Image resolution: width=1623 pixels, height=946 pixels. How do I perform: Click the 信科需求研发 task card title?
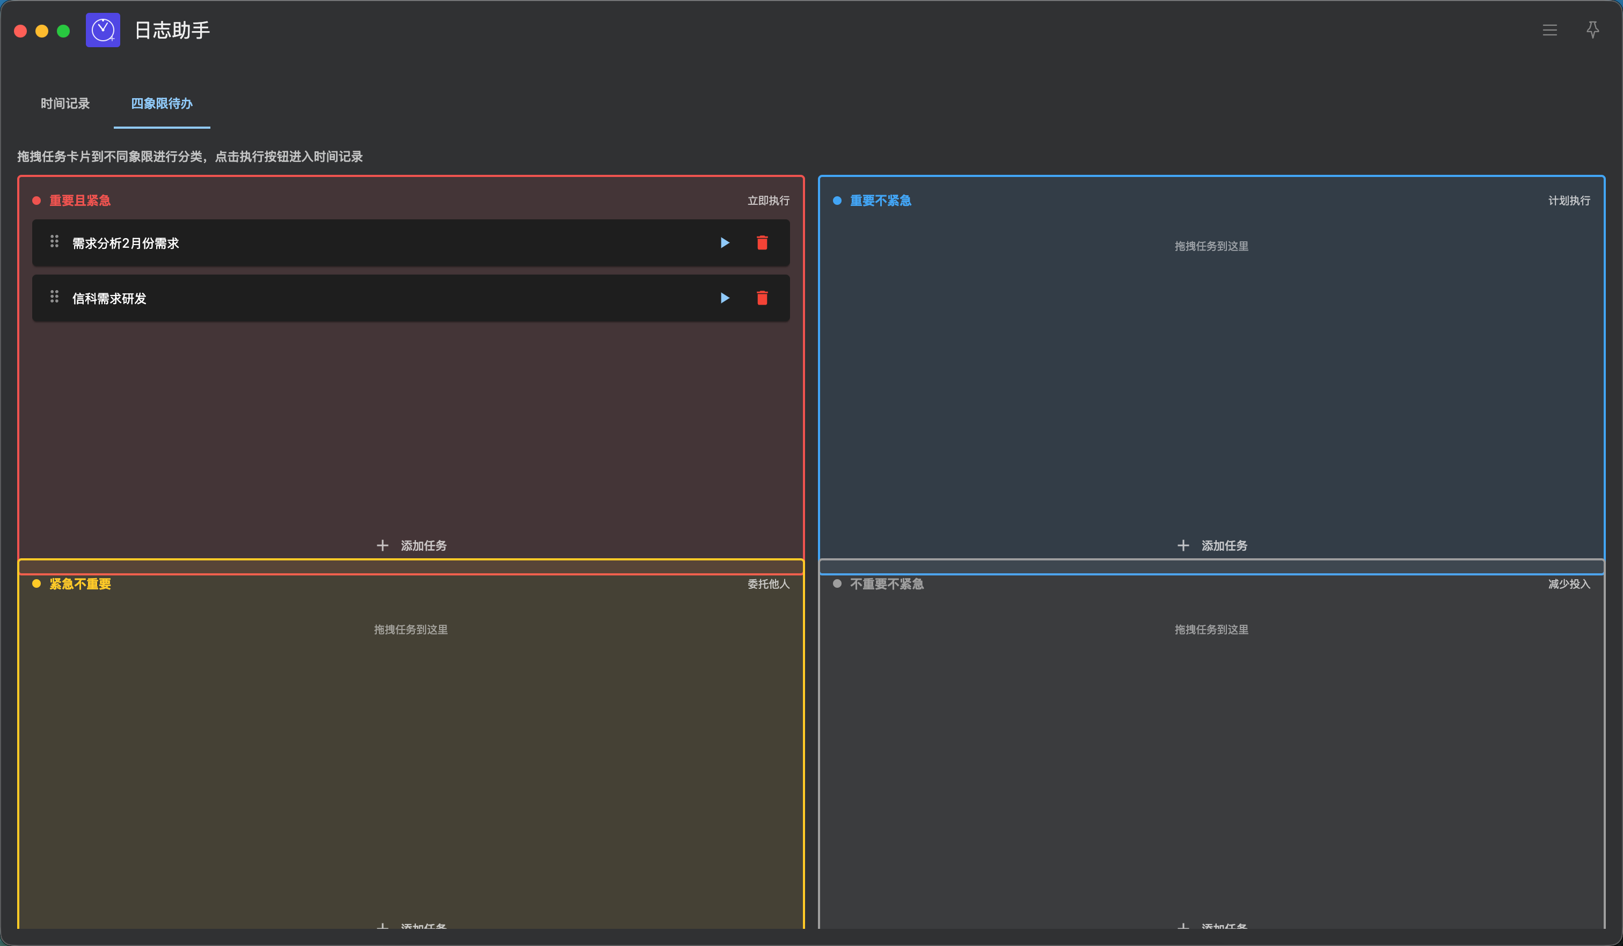click(x=109, y=299)
